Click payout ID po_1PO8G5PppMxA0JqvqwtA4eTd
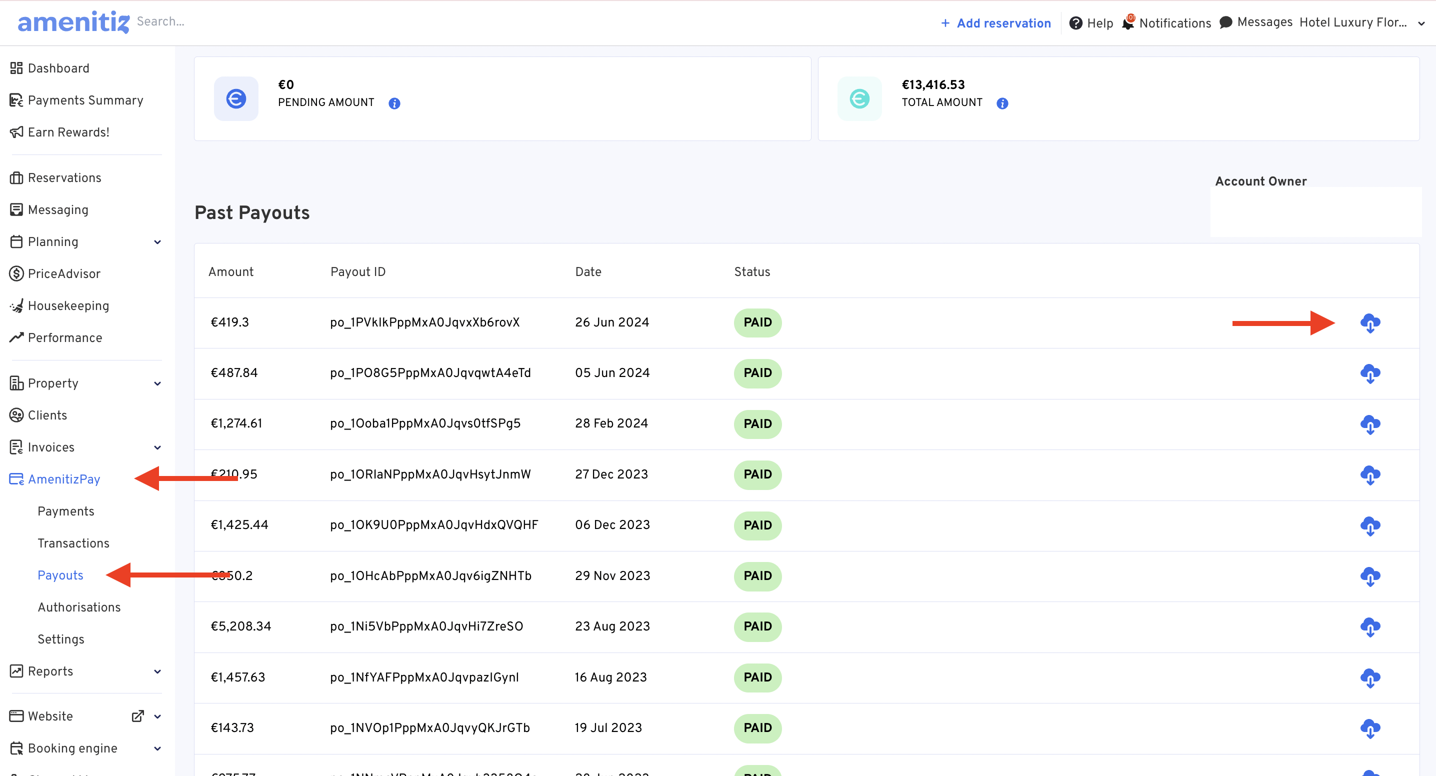 [430, 373]
